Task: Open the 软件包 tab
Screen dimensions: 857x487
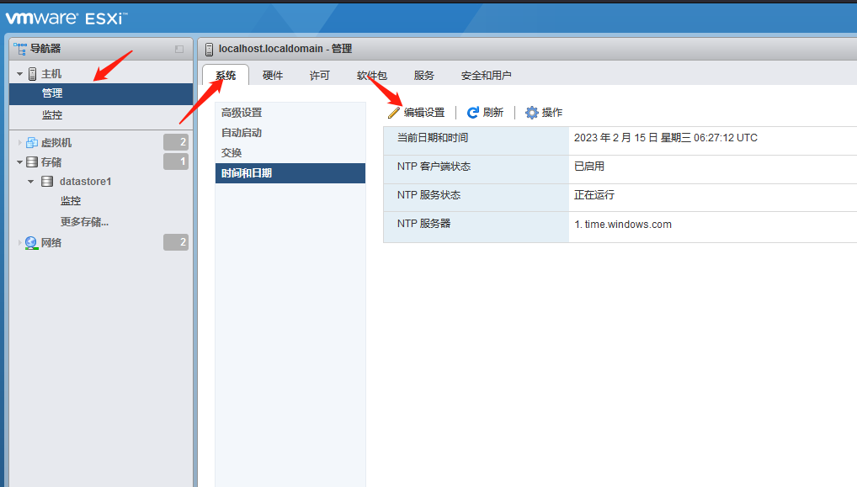Action: pyautogui.click(x=371, y=76)
